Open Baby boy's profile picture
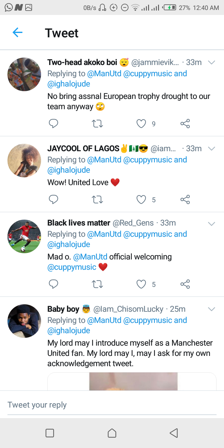This screenshot has width=224, height=448. pos(24,321)
